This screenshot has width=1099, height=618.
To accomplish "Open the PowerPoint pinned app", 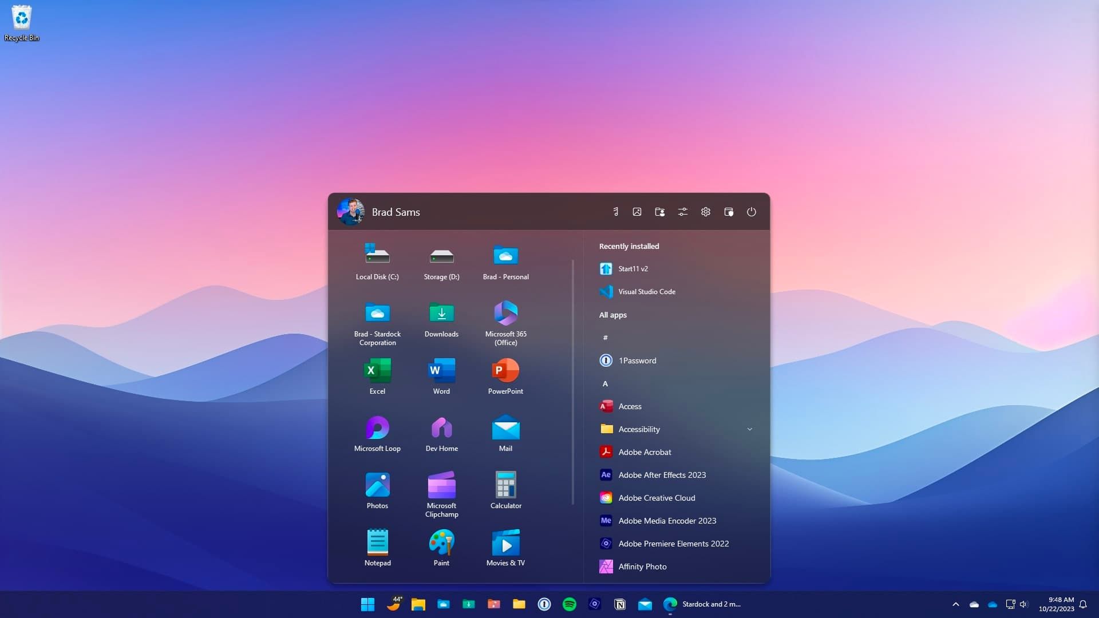I will [x=505, y=377].
